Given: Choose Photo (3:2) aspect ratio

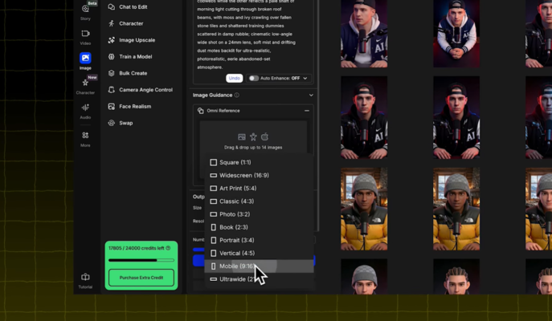Looking at the screenshot, I should 259,214.
